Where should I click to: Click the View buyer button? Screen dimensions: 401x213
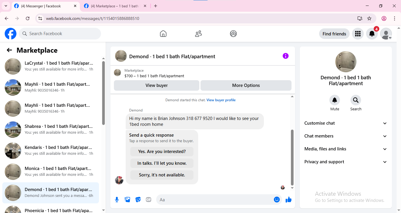[x=157, y=85]
